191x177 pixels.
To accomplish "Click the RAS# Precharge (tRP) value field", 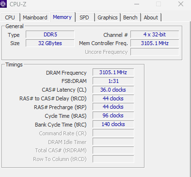I will [113, 107].
